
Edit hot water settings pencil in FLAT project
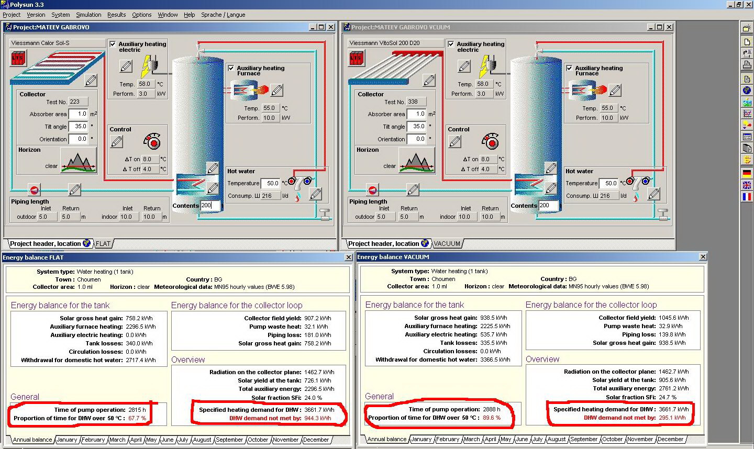coord(315,195)
